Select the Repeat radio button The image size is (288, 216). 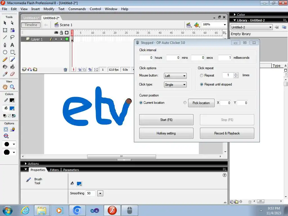coord(202,75)
